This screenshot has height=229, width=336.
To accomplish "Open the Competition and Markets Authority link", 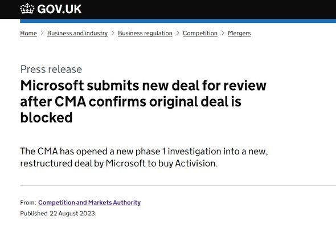I will click(89, 202).
